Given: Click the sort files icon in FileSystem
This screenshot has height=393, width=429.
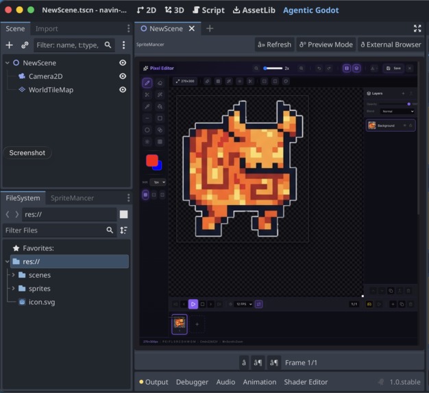Looking at the screenshot, I should (x=123, y=230).
